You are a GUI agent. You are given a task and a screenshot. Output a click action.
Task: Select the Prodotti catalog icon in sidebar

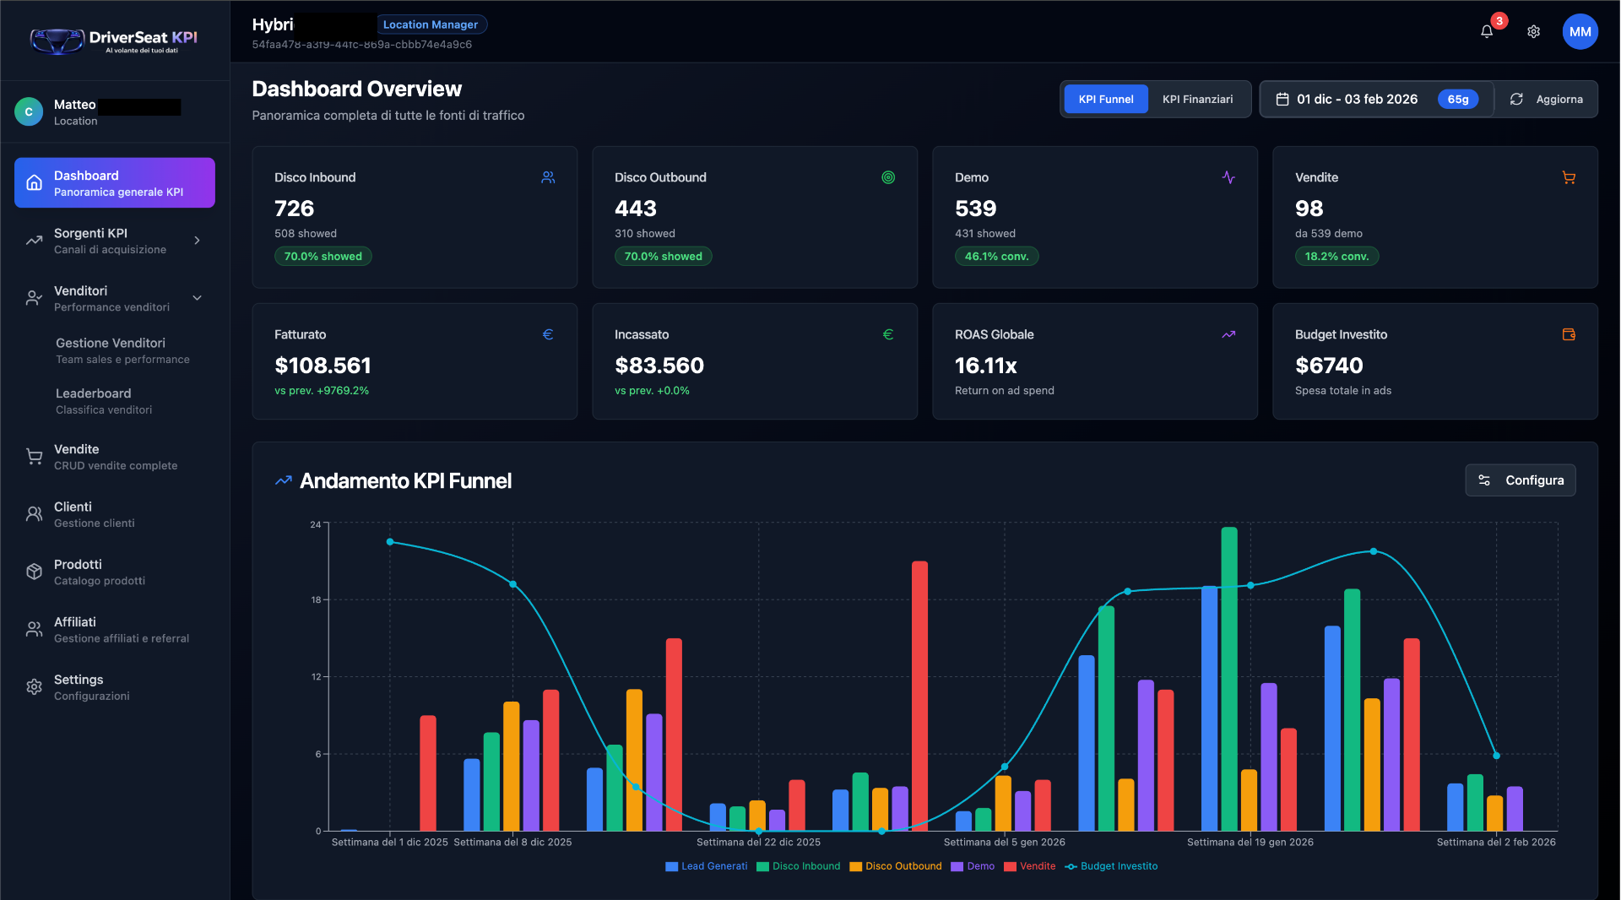[34, 571]
